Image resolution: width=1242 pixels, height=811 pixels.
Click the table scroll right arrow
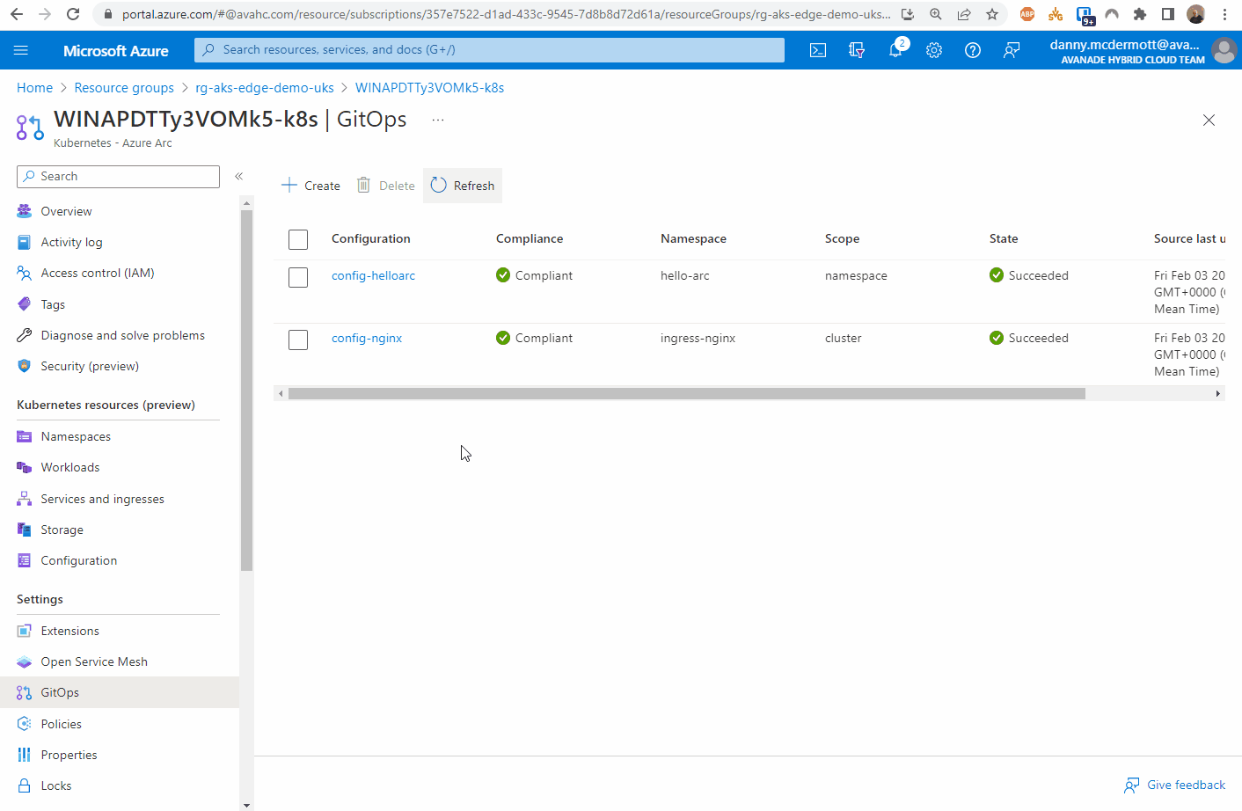coord(1217,393)
